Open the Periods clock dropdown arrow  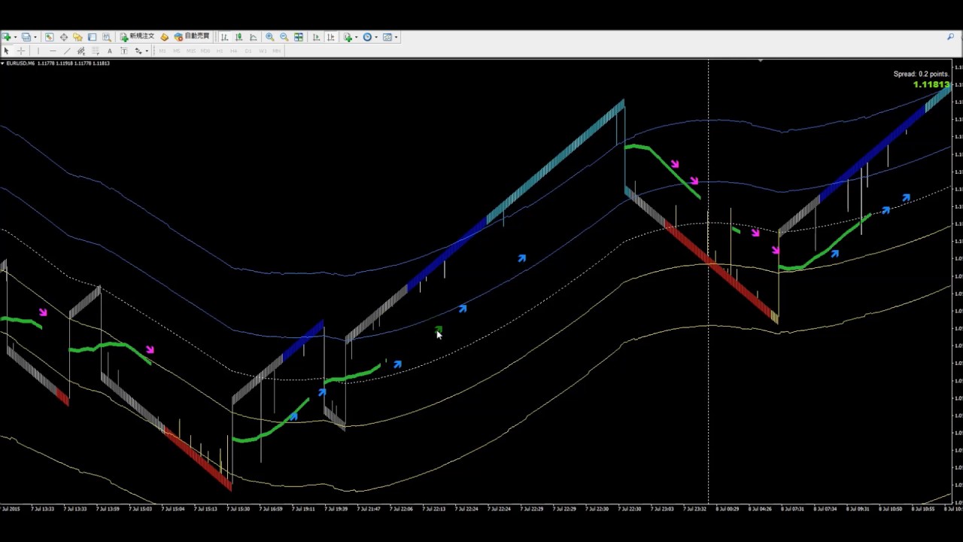tap(375, 37)
